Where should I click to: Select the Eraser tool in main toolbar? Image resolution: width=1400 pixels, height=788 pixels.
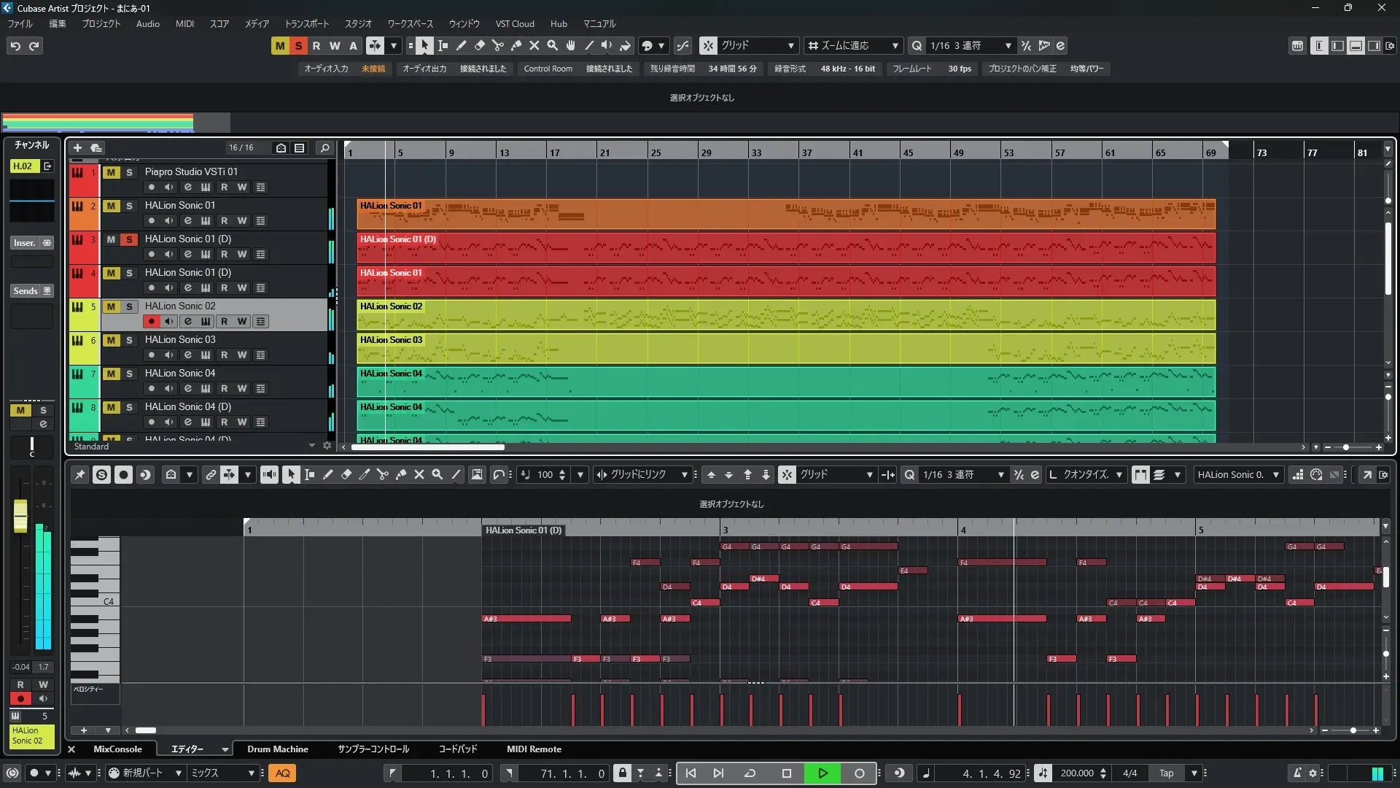480,46
